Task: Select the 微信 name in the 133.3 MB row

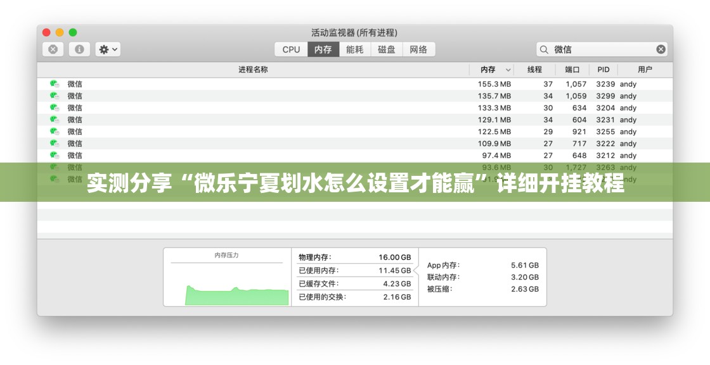Action: (75, 108)
